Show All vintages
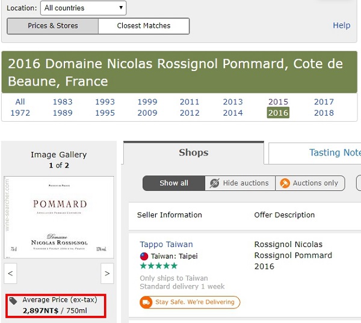 (20, 102)
